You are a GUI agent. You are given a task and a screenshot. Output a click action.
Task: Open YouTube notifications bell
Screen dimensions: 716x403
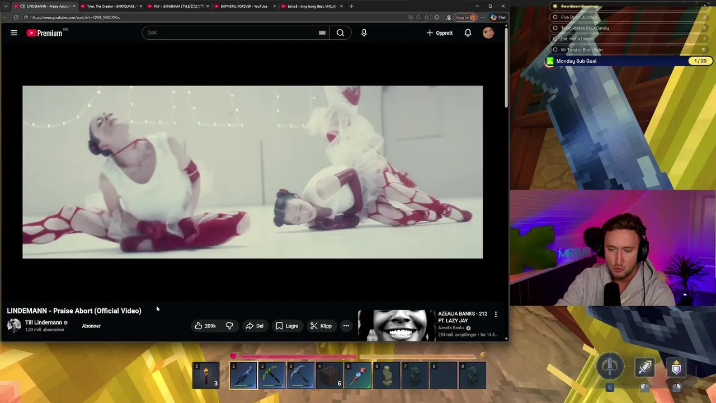[x=468, y=33]
